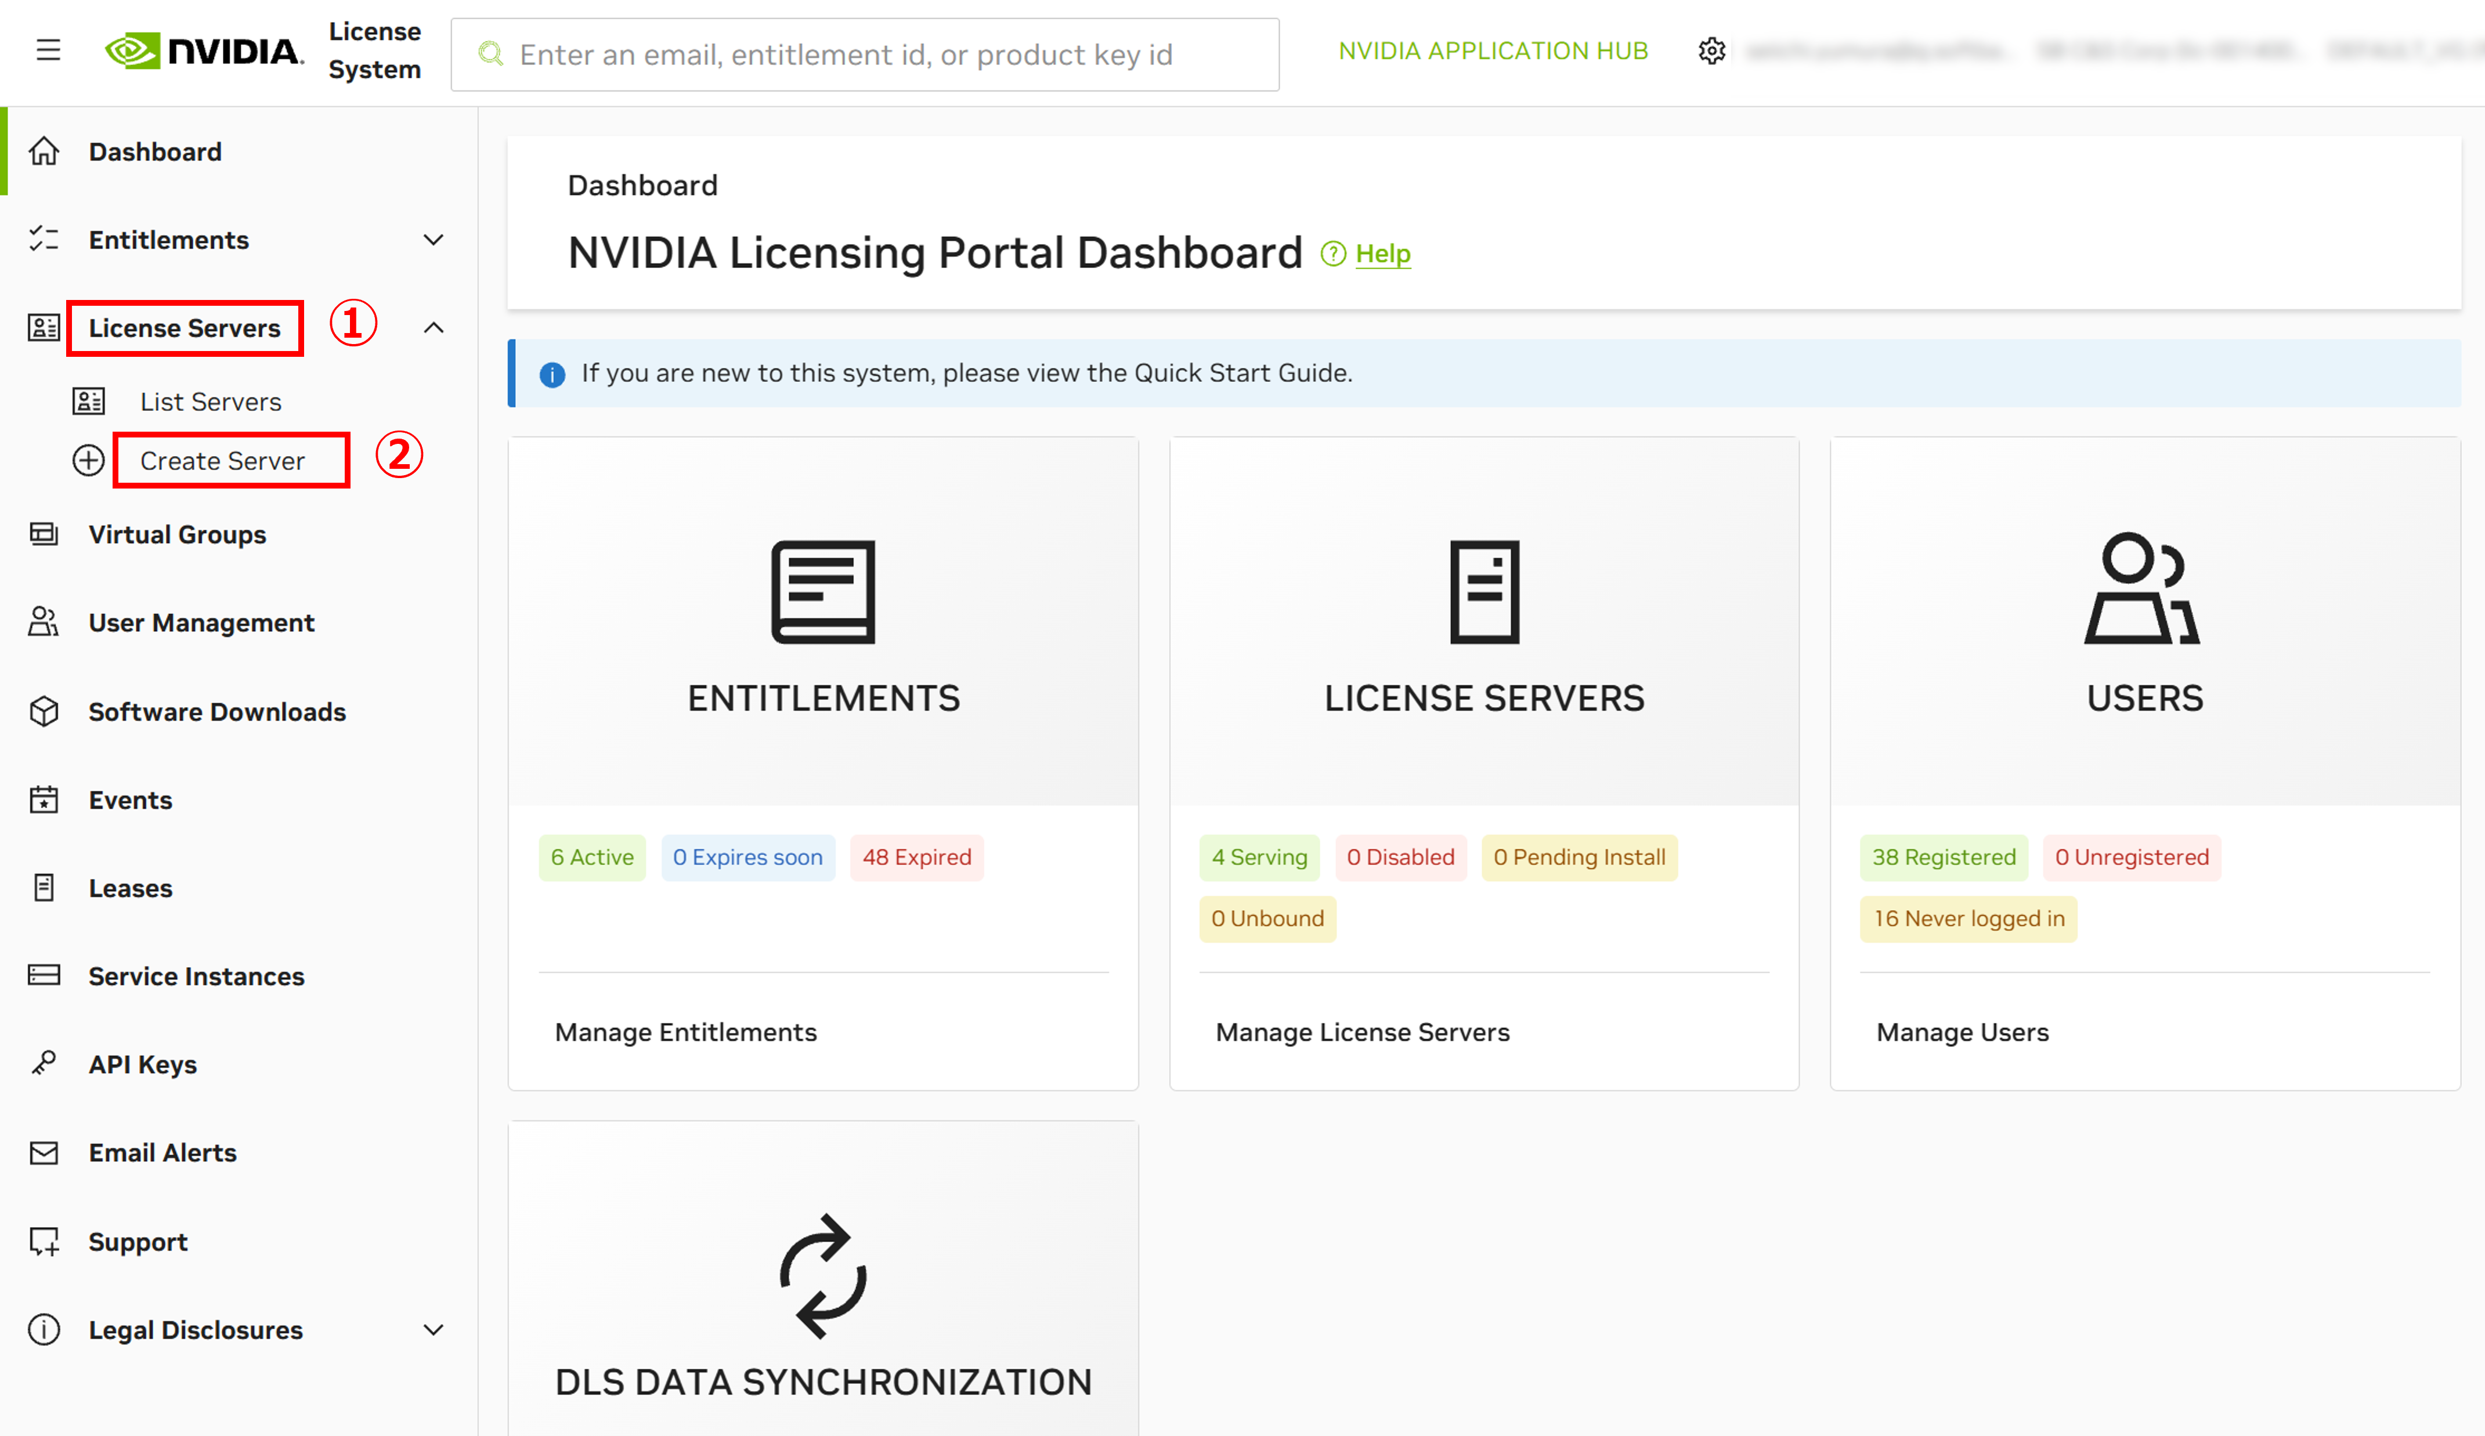
Task: Click the DLS DATA SYNCHRONIZATION card title
Action: point(823,1382)
